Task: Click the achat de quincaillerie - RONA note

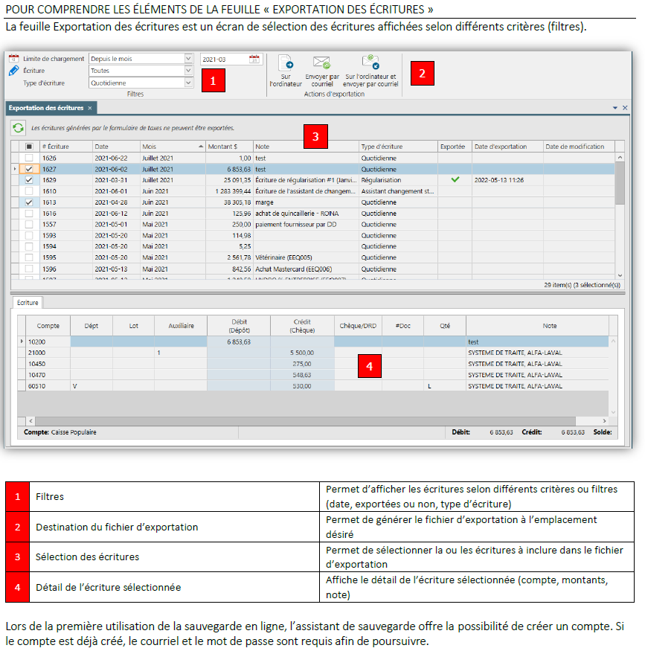Action: coord(297,214)
